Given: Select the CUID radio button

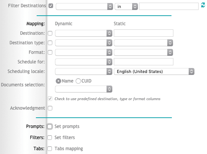Looking at the screenshot, I should tap(78, 81).
